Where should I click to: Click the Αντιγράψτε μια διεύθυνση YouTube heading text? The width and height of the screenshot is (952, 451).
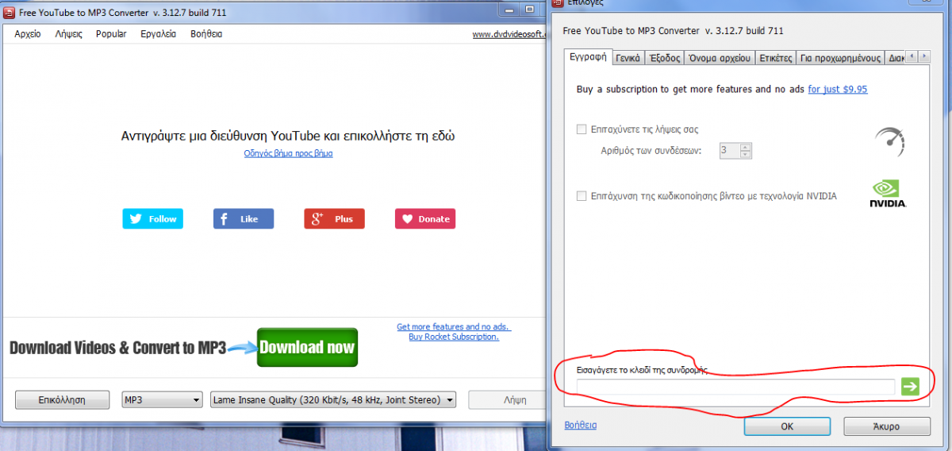pyautogui.click(x=288, y=136)
